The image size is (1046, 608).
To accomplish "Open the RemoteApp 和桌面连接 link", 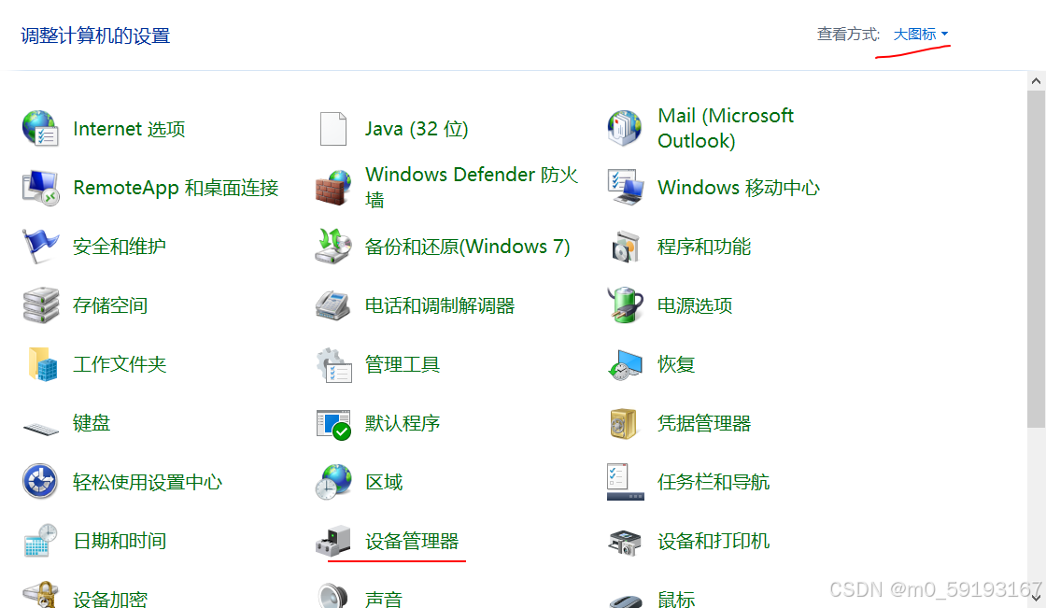I will point(176,188).
